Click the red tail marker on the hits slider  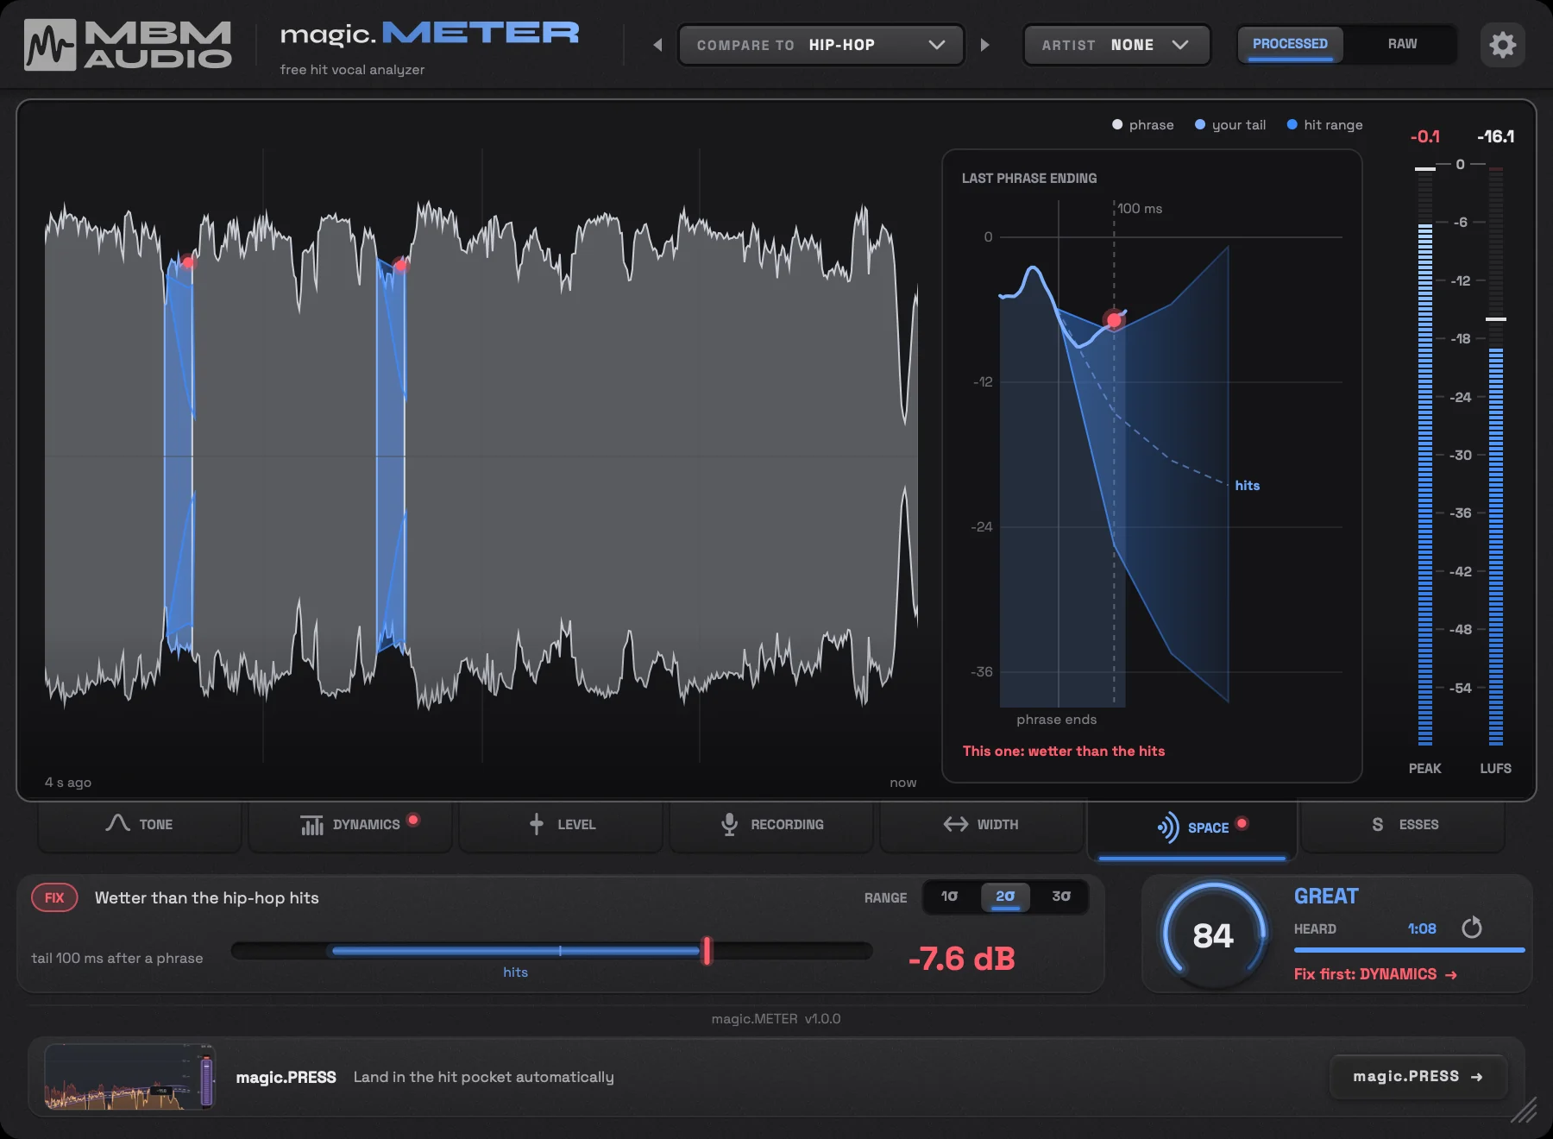(707, 951)
